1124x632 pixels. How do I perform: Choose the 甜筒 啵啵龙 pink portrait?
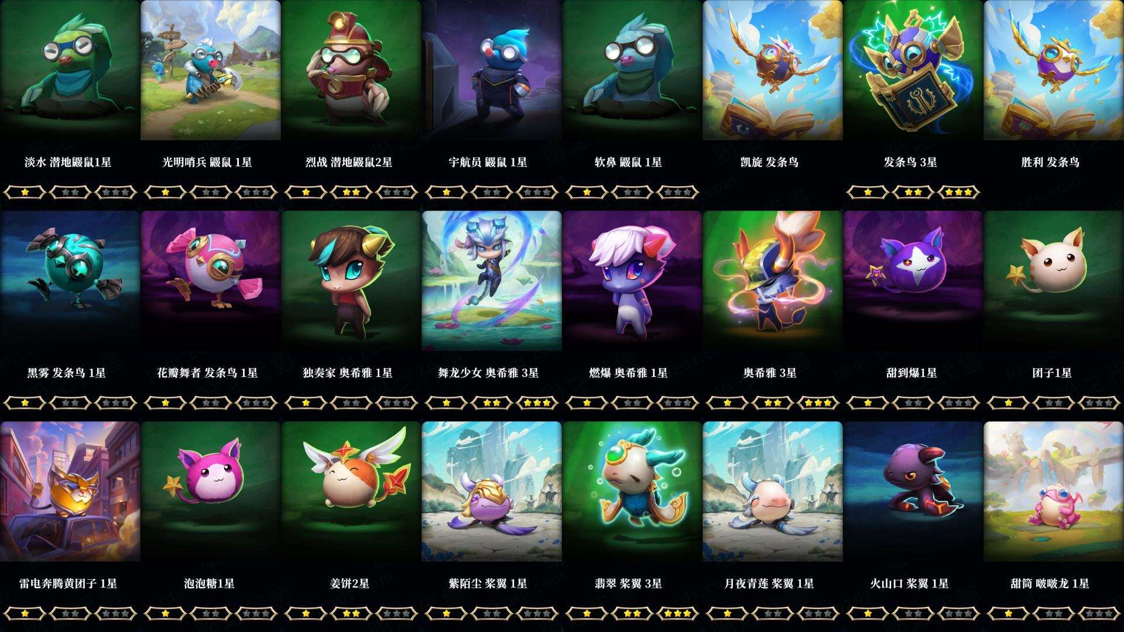(1054, 492)
